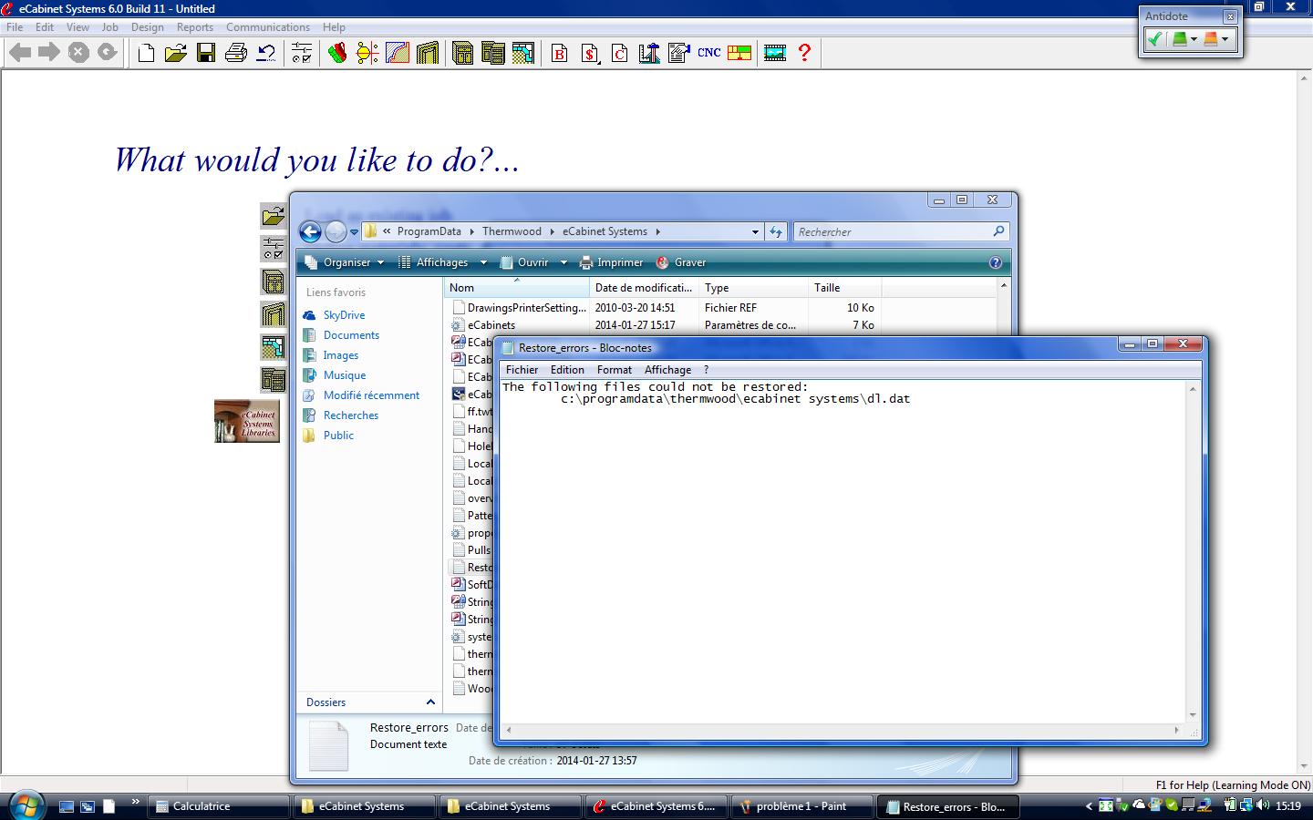Click the Undo arrow toolbar icon
1313x820 pixels.
(x=266, y=53)
